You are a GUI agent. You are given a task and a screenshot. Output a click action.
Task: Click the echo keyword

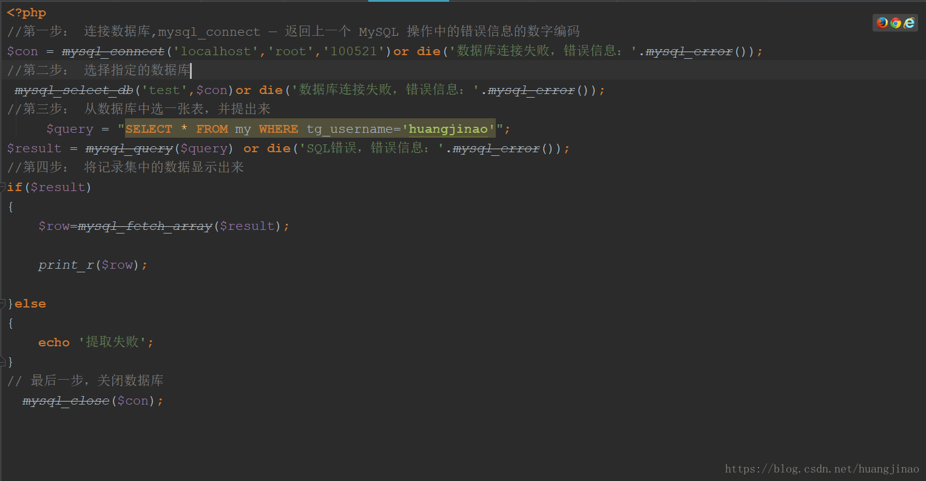54,343
